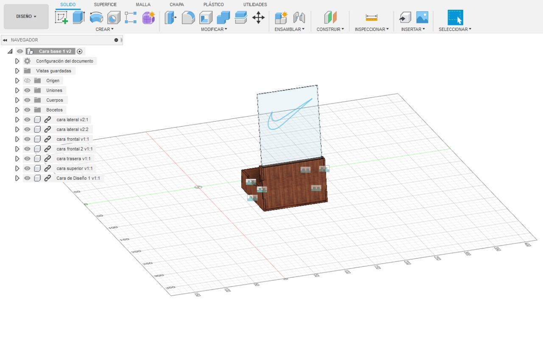Select the Move/Copy tool
Screen dimensions: 543x357
coord(258,17)
